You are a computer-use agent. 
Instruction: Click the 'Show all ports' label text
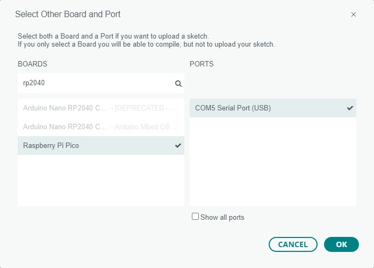pos(222,217)
